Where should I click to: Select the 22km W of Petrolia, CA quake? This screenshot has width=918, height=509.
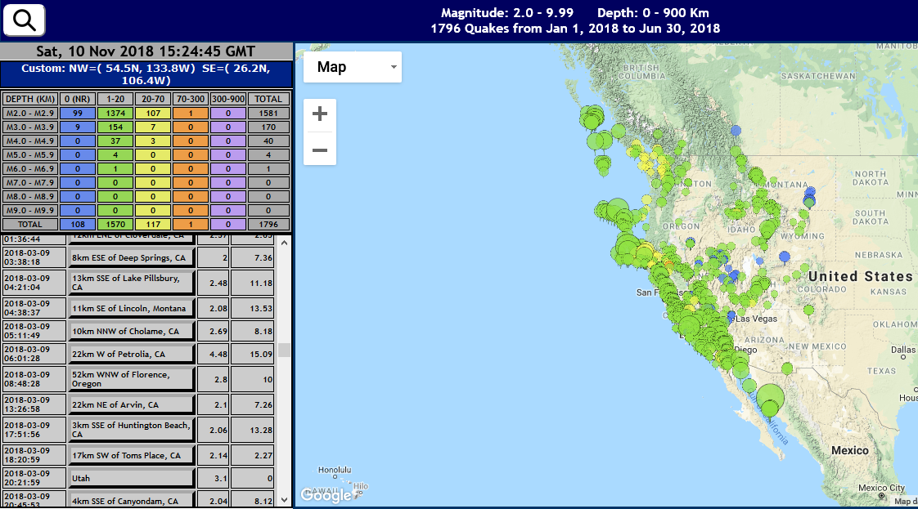[132, 354]
